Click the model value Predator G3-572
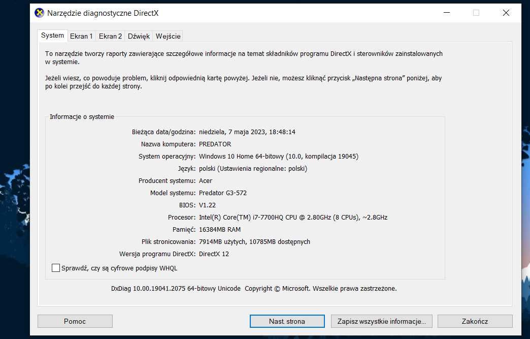 (x=223, y=193)
